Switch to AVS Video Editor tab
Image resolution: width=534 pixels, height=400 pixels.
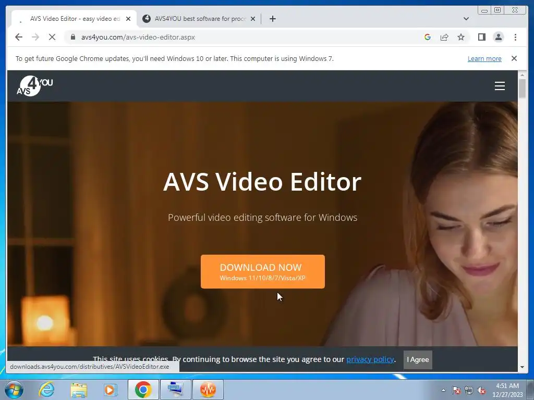(74, 19)
